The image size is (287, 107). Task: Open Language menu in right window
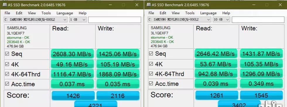pos(208,13)
